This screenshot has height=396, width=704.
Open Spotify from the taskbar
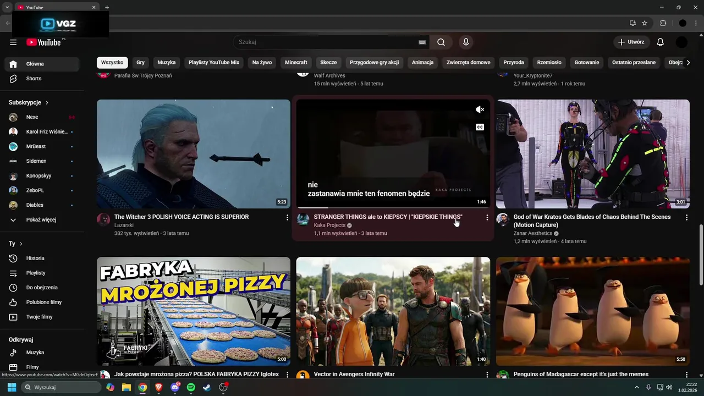click(191, 387)
